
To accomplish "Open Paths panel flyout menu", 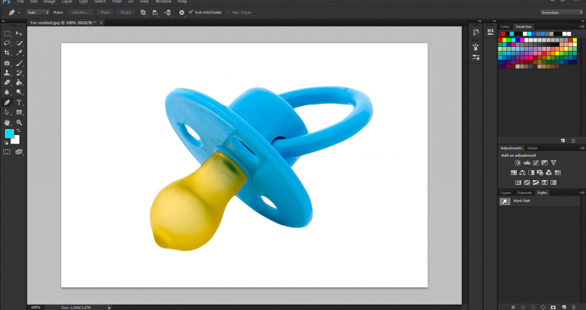I will click(x=582, y=193).
